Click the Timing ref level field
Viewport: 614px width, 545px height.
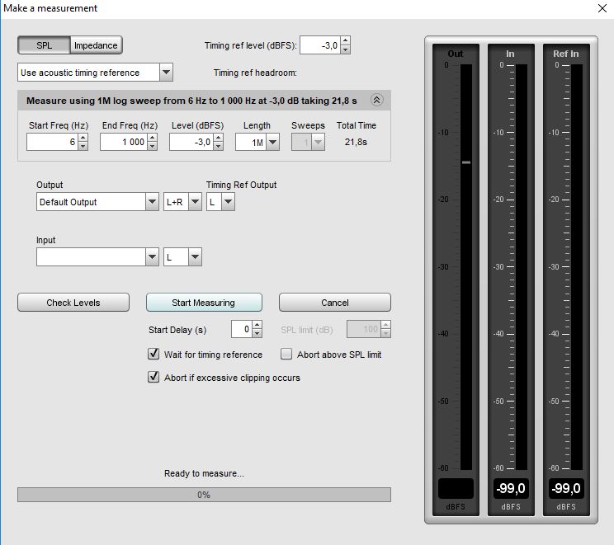tap(320, 45)
